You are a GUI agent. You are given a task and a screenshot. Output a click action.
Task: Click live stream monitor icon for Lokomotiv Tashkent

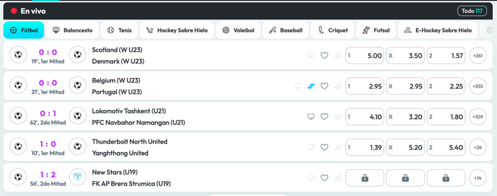pos(311,117)
